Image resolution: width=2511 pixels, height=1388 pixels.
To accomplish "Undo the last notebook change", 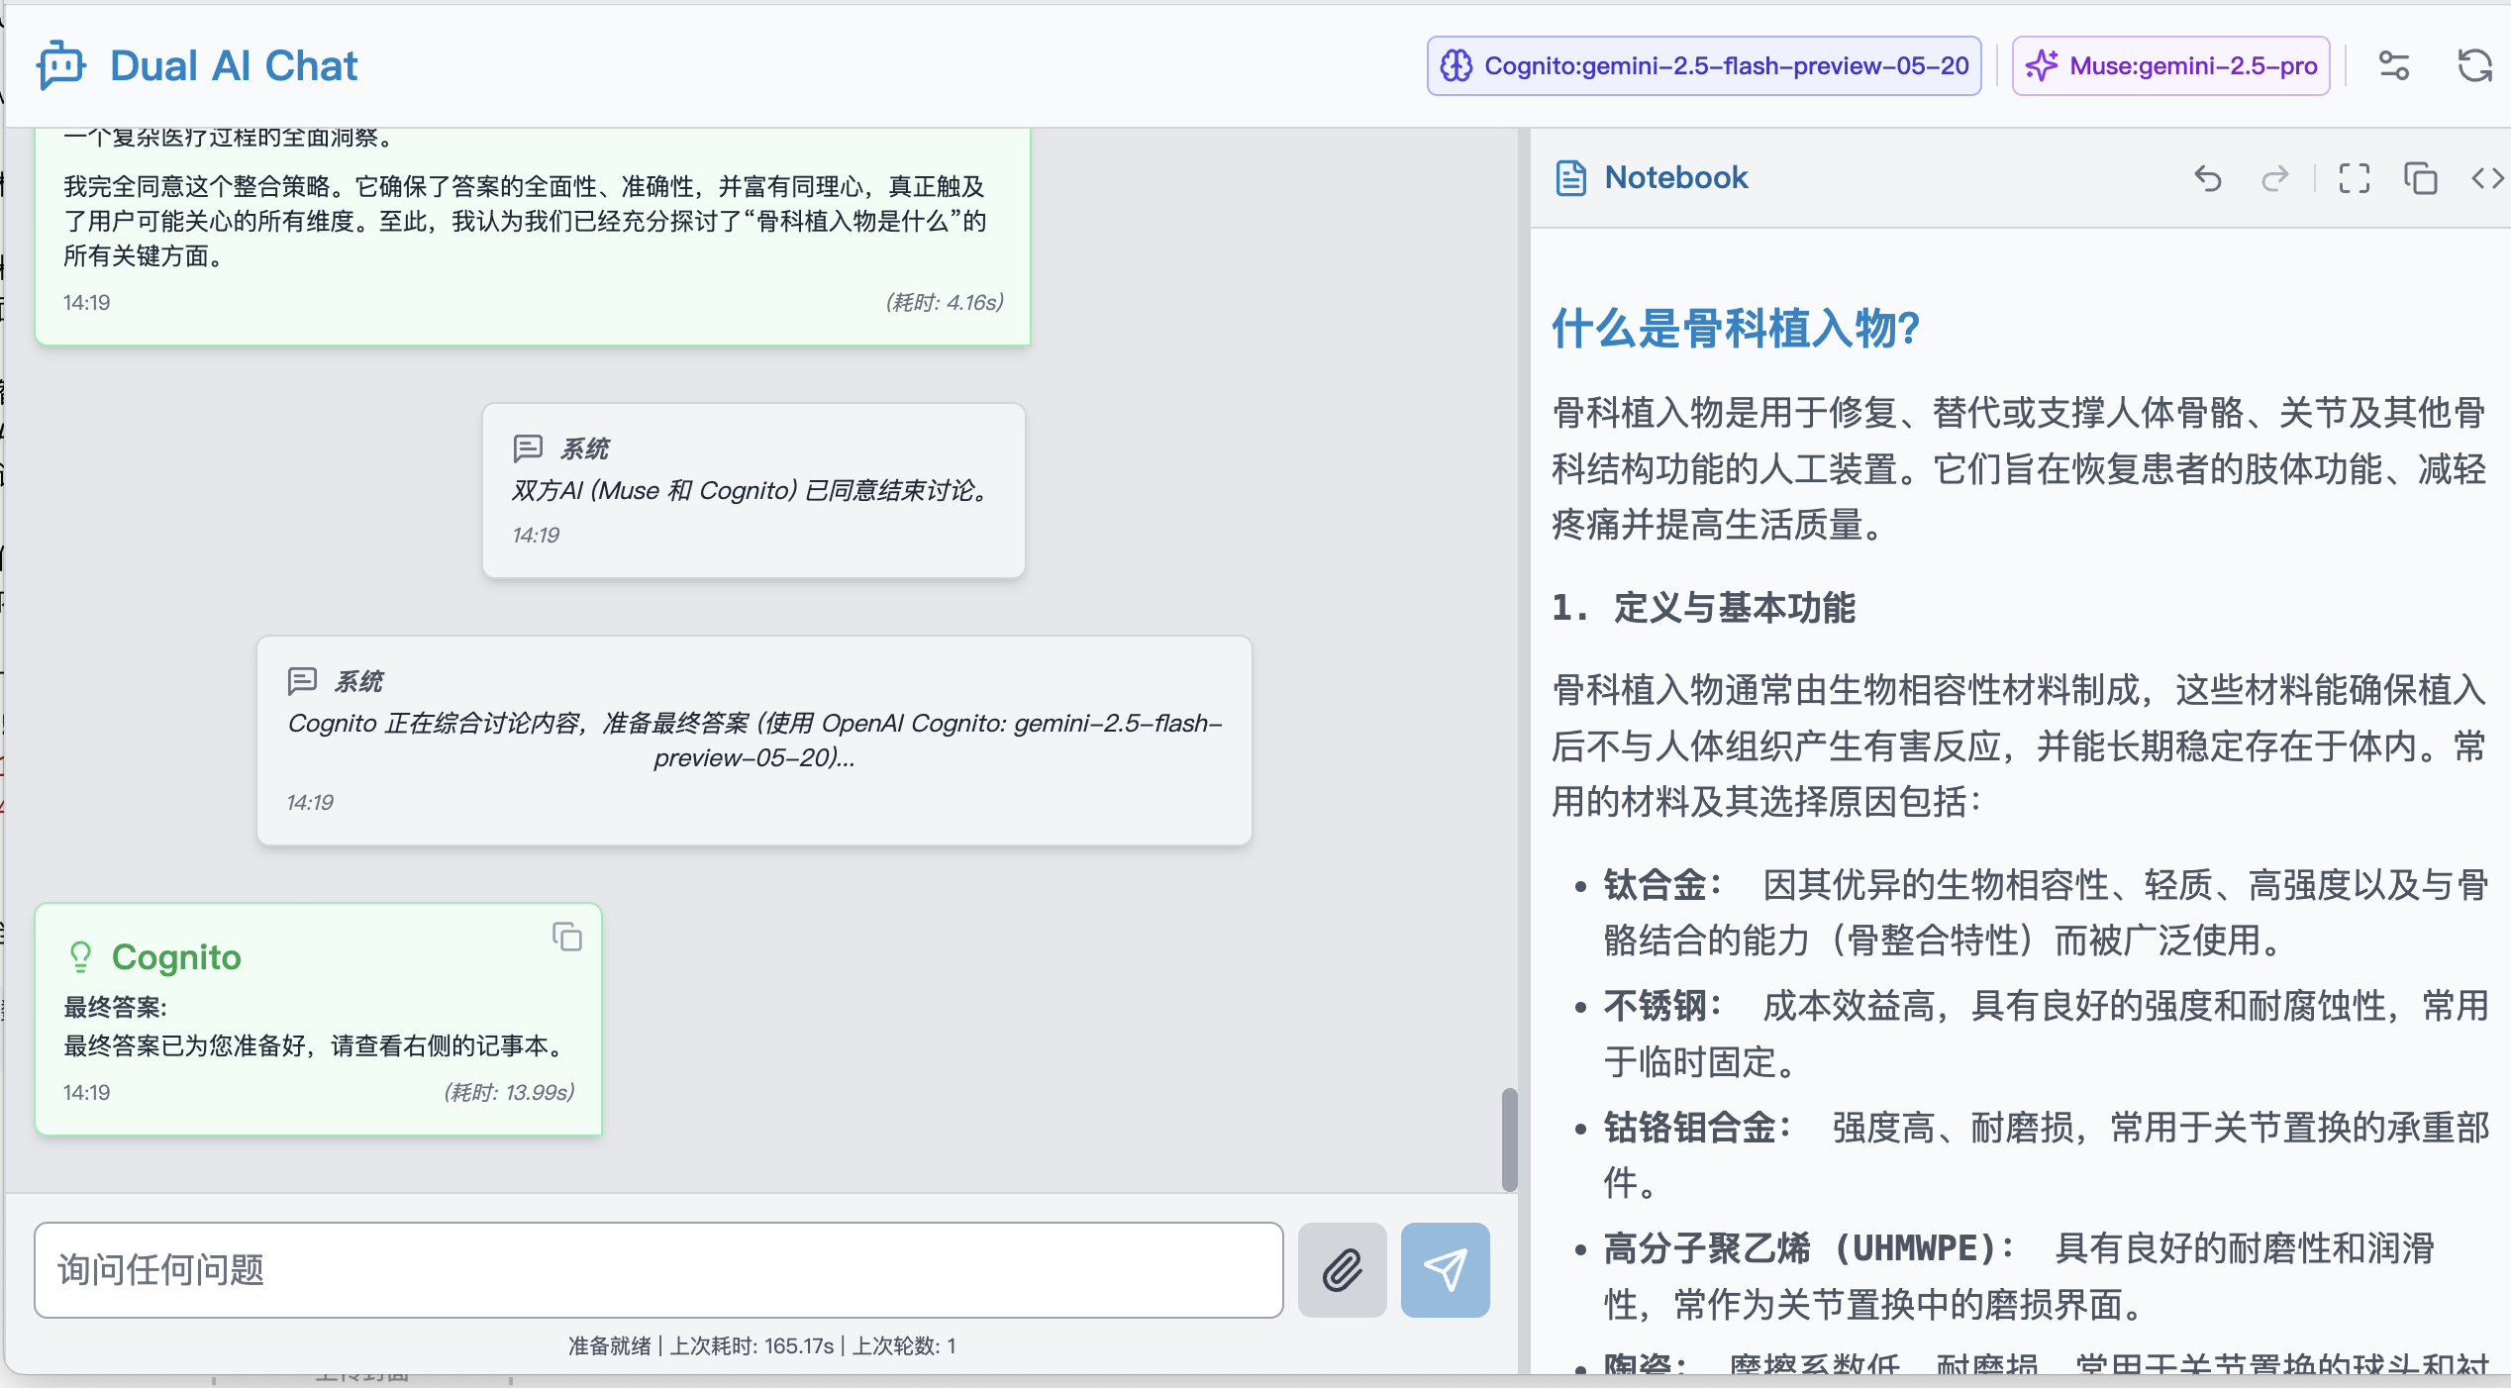I will tap(2208, 178).
